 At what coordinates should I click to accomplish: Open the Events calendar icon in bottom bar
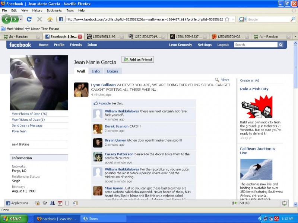click(x=60, y=203)
